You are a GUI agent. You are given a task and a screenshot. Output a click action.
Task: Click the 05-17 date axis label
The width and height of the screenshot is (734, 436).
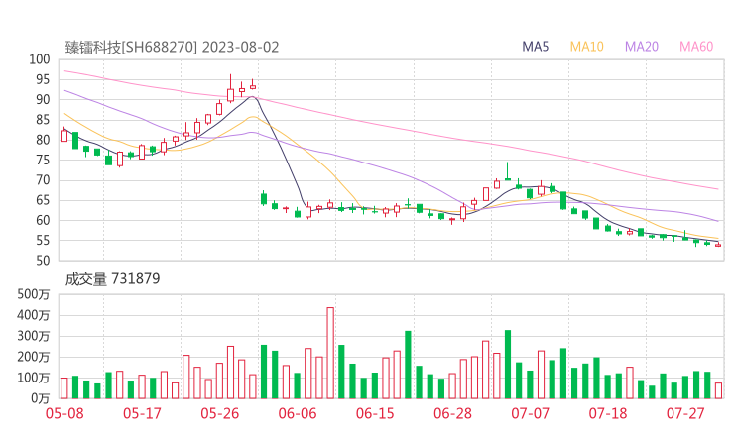(x=142, y=413)
